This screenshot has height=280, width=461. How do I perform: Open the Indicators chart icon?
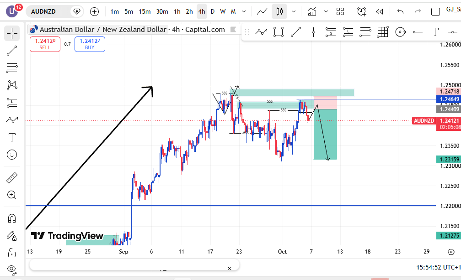pos(312,11)
